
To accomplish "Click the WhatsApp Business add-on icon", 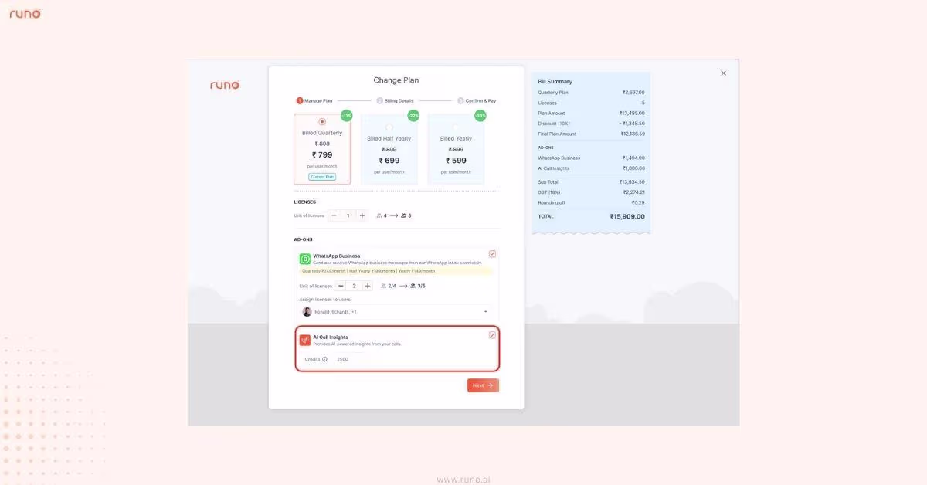I will 305,257.
